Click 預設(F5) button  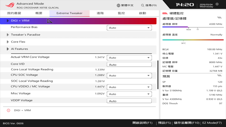click(165, 123)
